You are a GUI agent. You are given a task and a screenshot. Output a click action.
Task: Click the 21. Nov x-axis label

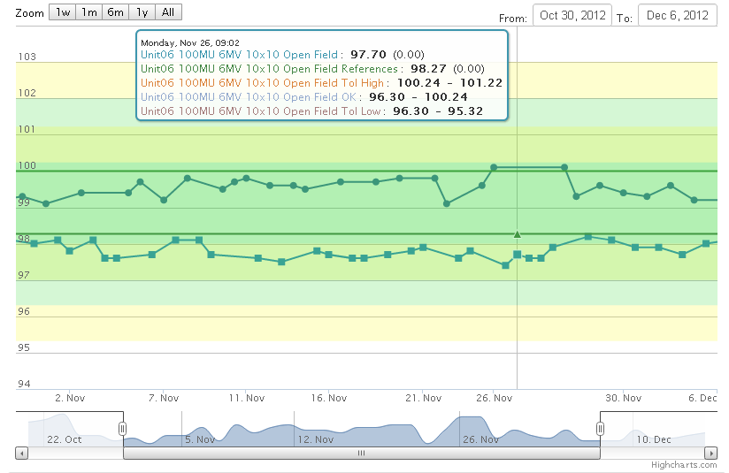tap(424, 398)
